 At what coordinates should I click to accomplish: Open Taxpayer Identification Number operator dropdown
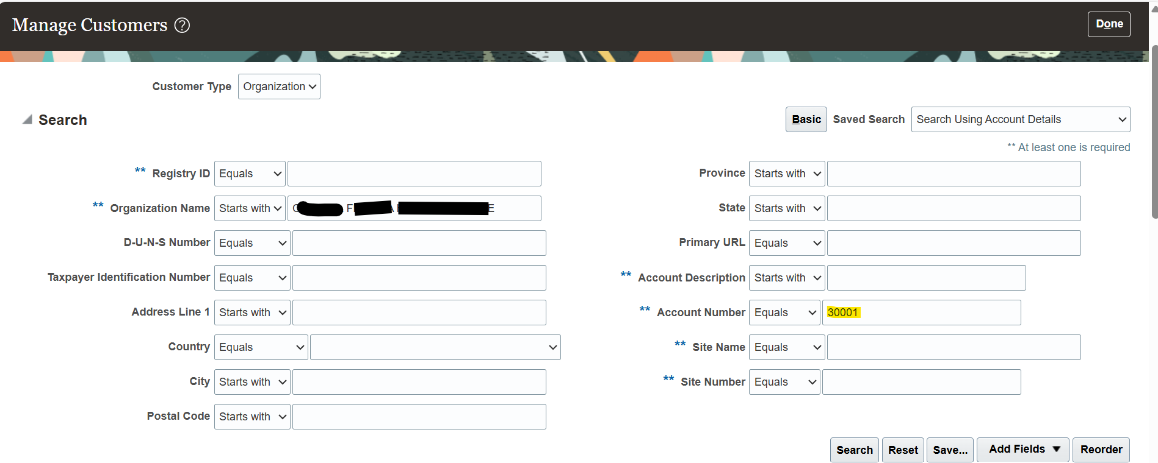(x=252, y=278)
